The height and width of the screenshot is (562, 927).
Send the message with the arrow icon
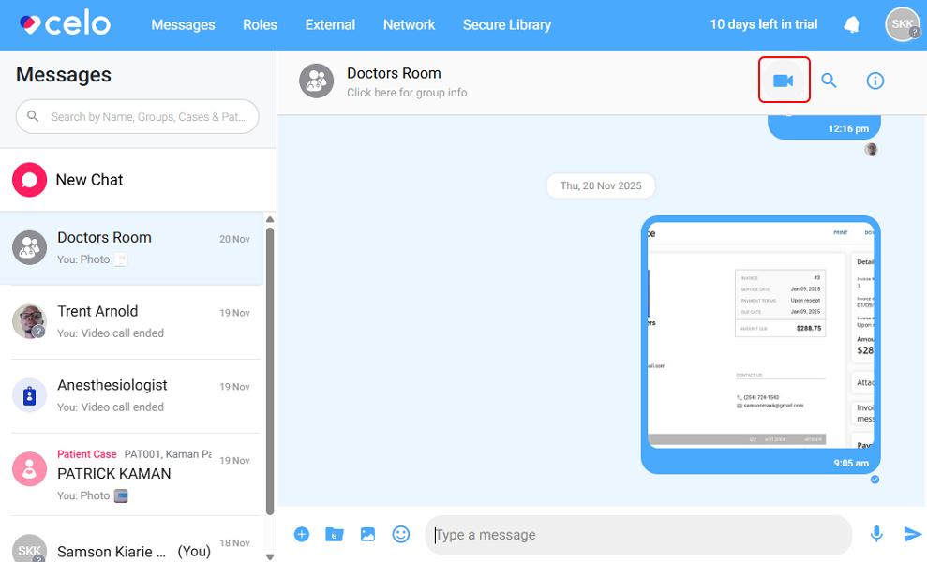point(912,534)
